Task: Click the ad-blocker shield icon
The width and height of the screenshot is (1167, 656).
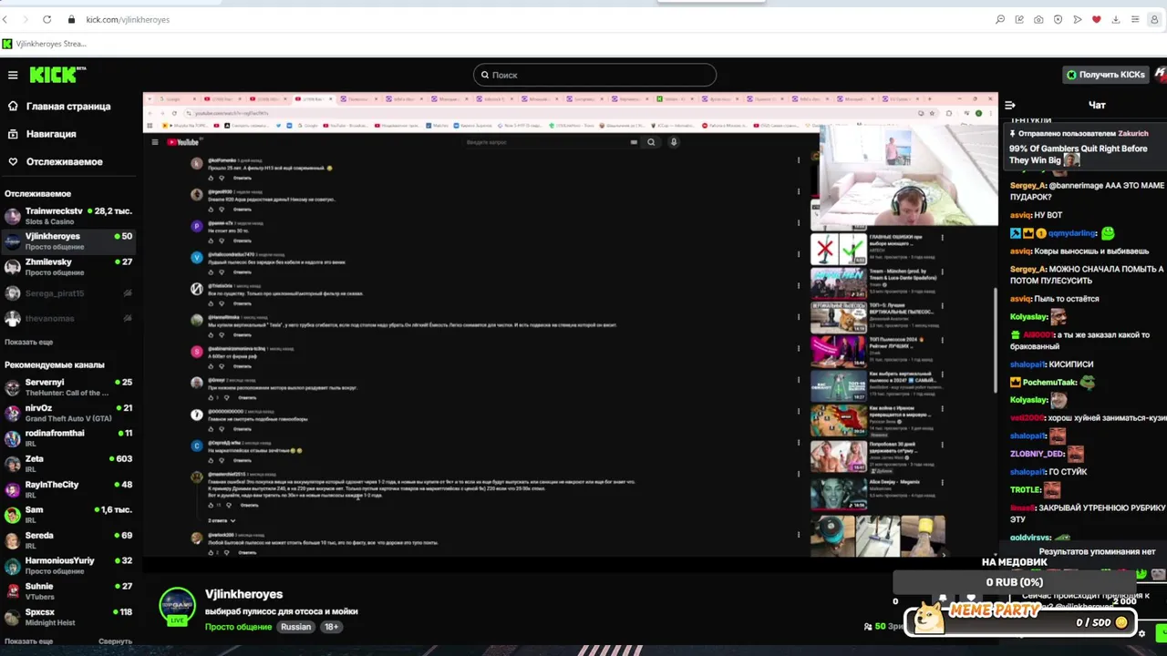Action: click(x=1058, y=19)
